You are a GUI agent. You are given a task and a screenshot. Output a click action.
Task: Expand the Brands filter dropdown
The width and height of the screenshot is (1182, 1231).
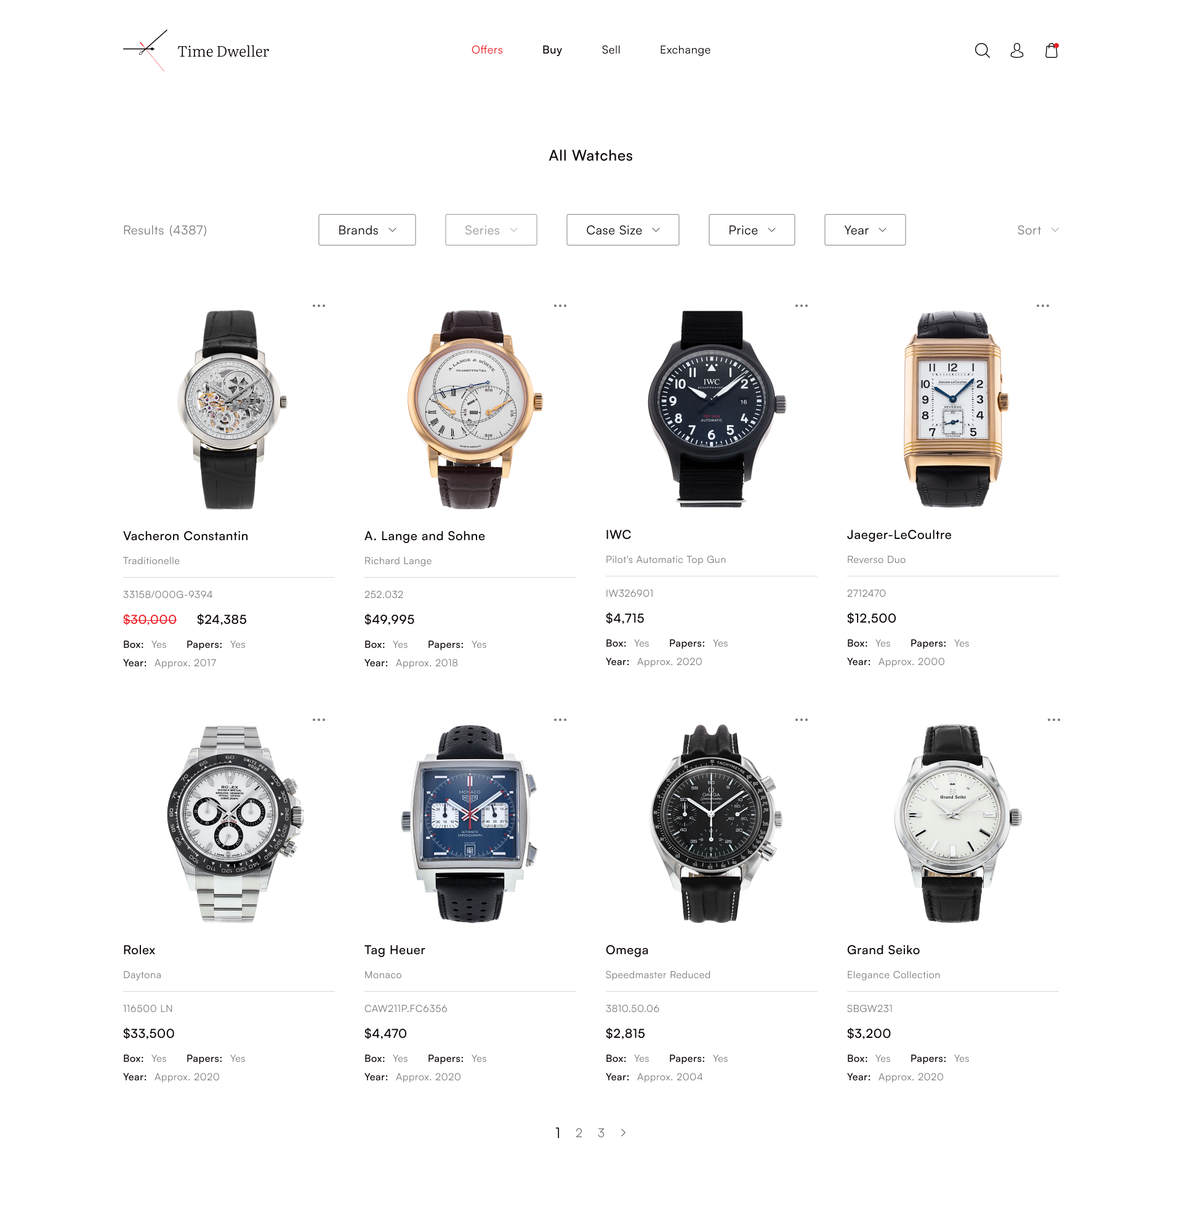click(x=368, y=229)
